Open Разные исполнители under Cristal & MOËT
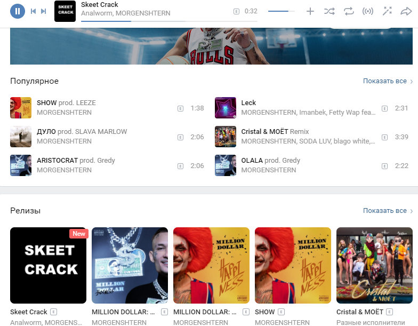The width and height of the screenshot is (418, 326). (371, 322)
